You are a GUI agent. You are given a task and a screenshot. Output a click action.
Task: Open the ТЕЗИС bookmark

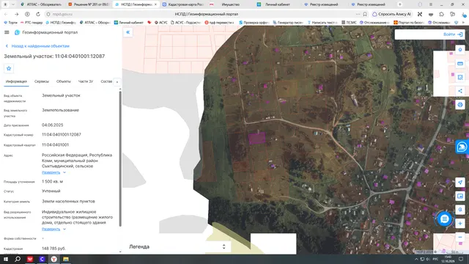pos(349,23)
